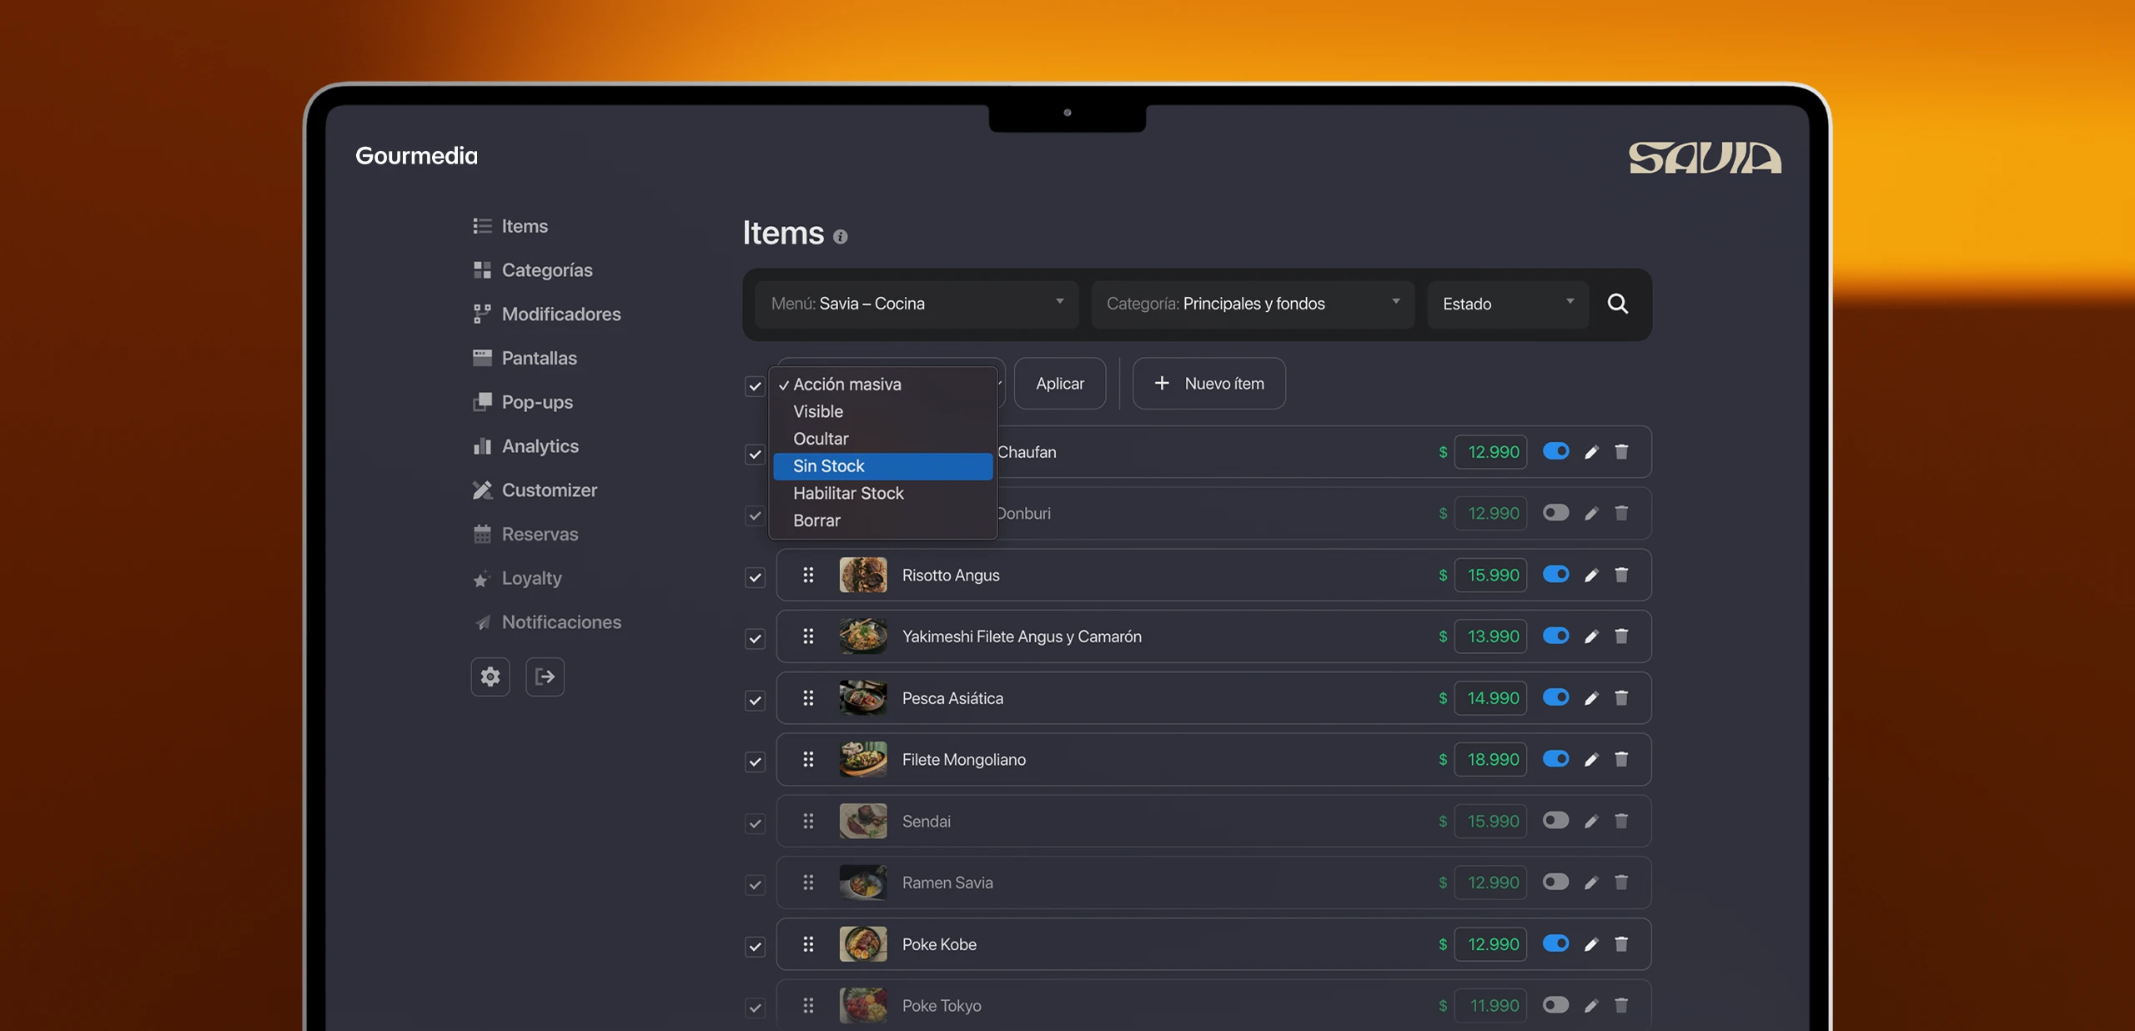This screenshot has height=1031, width=2135.
Task: Open settings via the gear icon
Action: pos(490,676)
